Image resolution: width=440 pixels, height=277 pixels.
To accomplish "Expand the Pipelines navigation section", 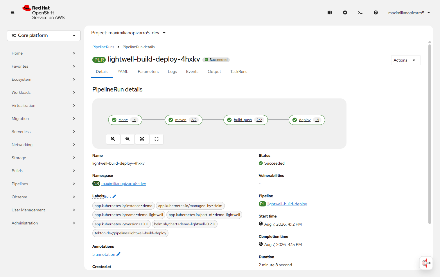I will point(44,184).
